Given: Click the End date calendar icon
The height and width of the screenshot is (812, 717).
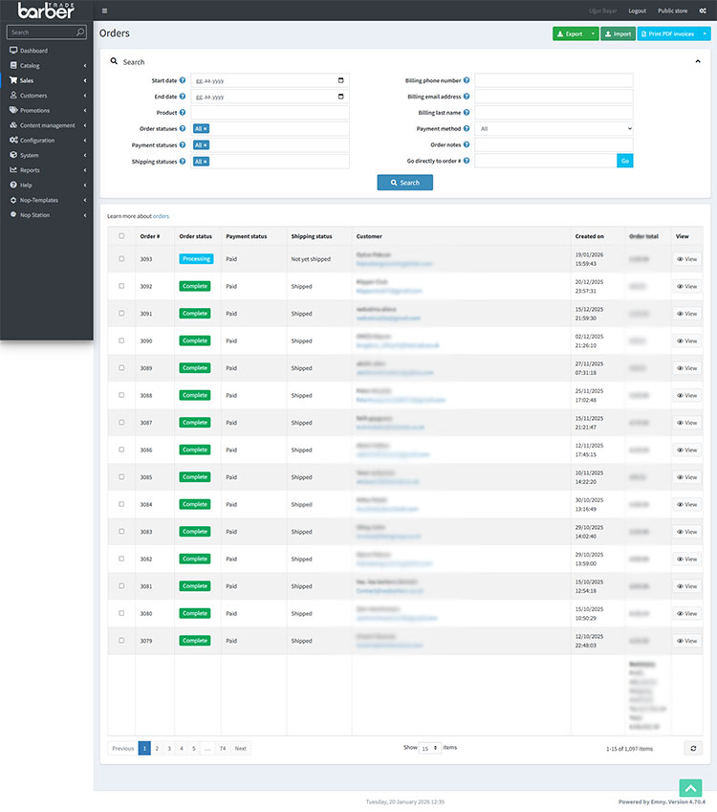Looking at the screenshot, I should pyautogui.click(x=340, y=97).
